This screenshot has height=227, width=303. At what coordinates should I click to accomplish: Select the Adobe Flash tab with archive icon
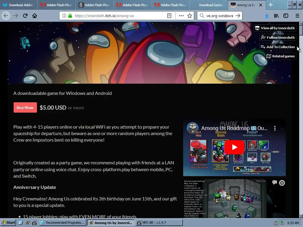(95, 5)
